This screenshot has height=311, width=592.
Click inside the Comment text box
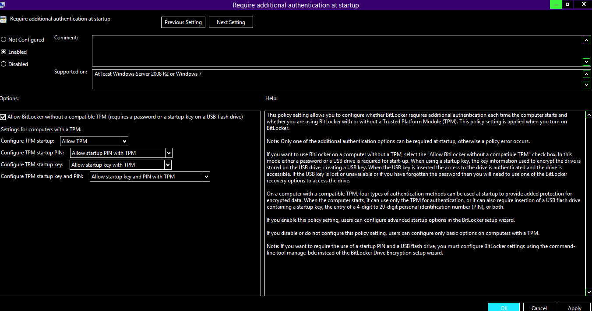tap(337, 51)
